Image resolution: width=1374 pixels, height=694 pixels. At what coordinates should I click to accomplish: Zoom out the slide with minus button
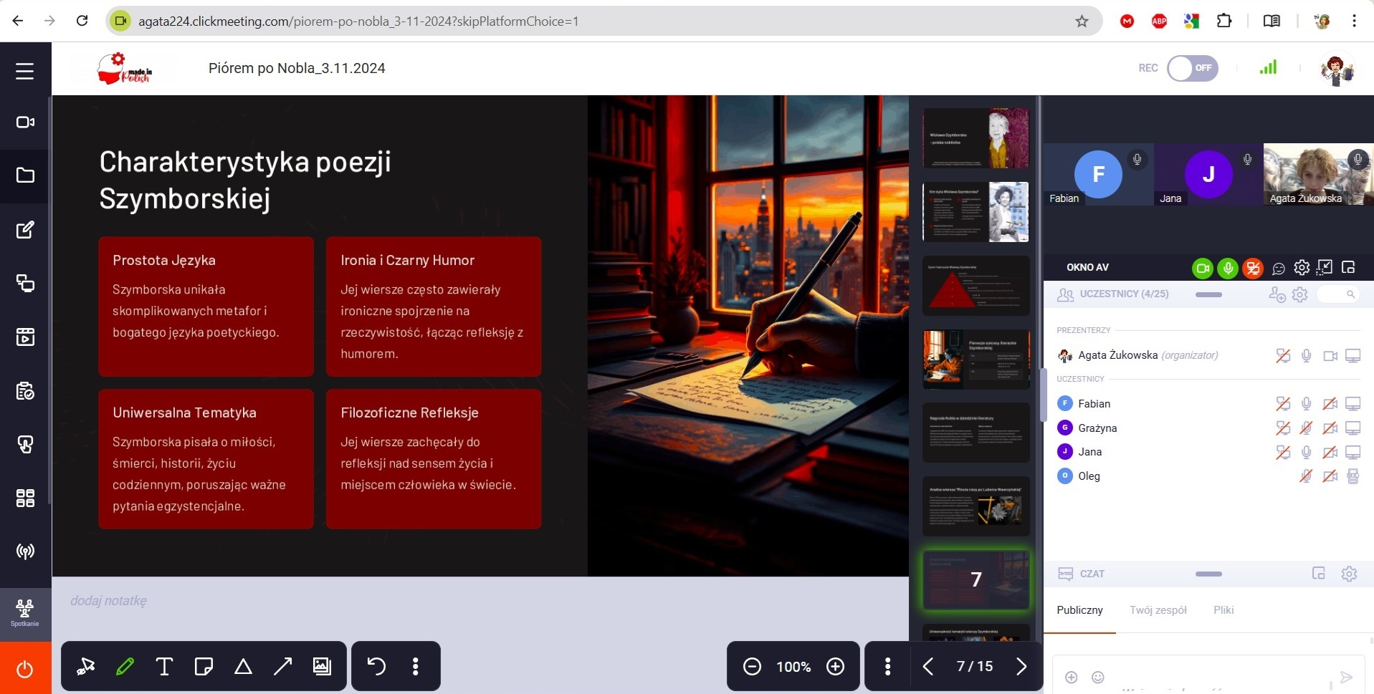coord(752,667)
